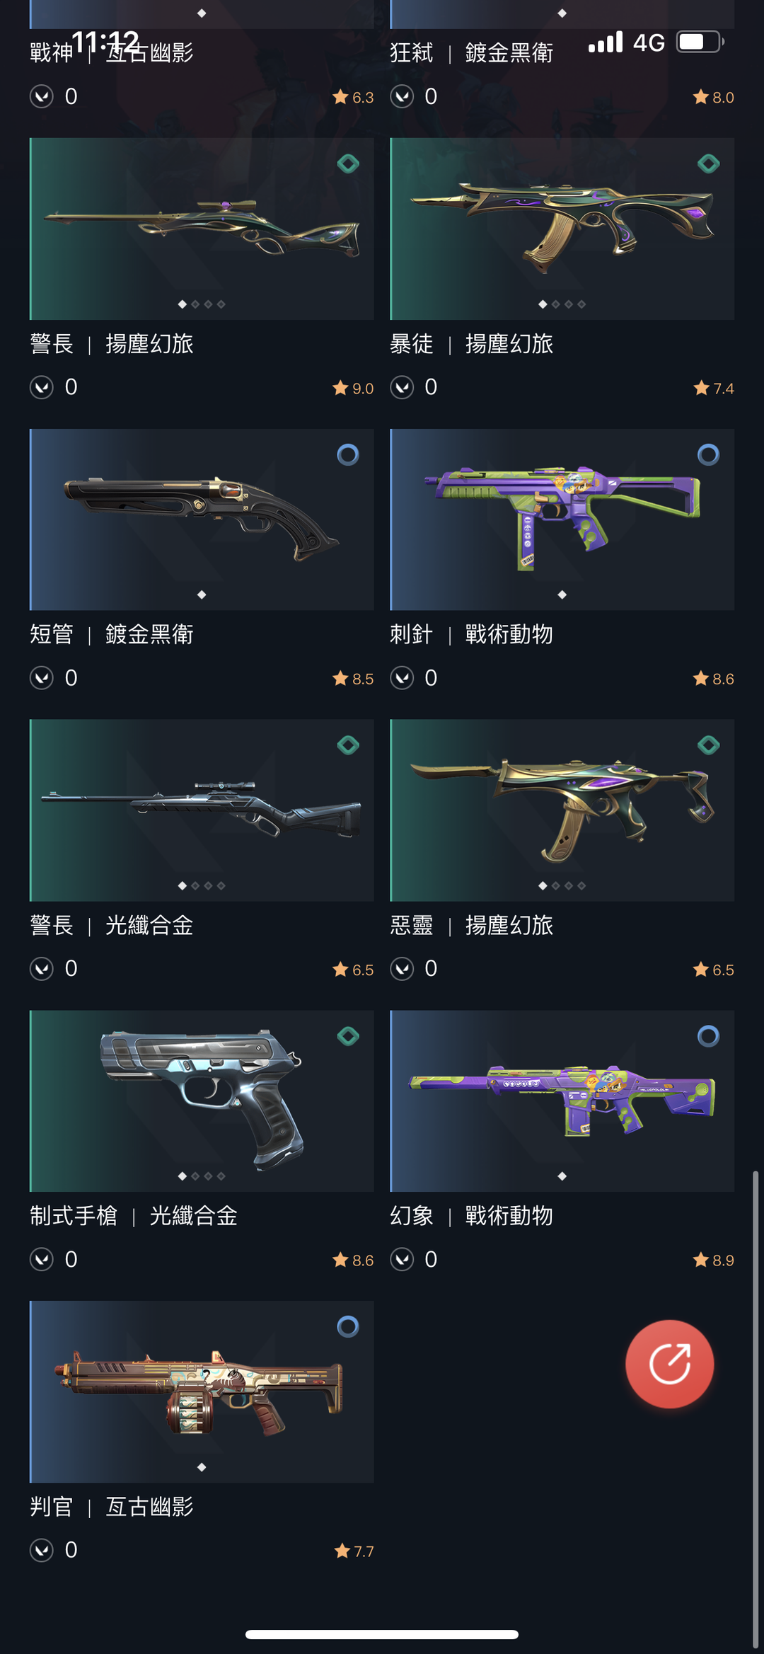Image resolution: width=764 pixels, height=1654 pixels.
Task: Tap the VP currency icon under 警長 光纖合金
Action: pyautogui.click(x=42, y=968)
